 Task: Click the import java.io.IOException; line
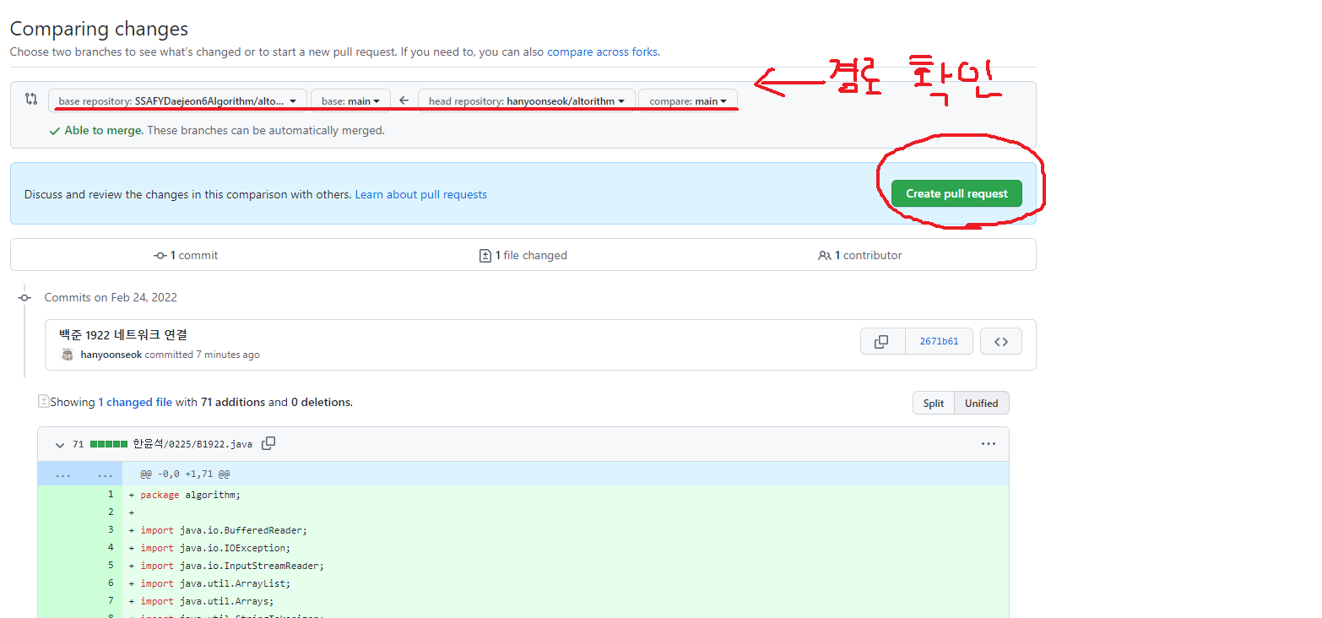[215, 548]
